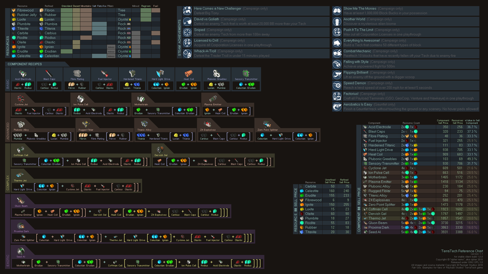Click the Heat Coil icon in Basic recipes
This screenshot has height=274, width=488.
tap(189, 74)
